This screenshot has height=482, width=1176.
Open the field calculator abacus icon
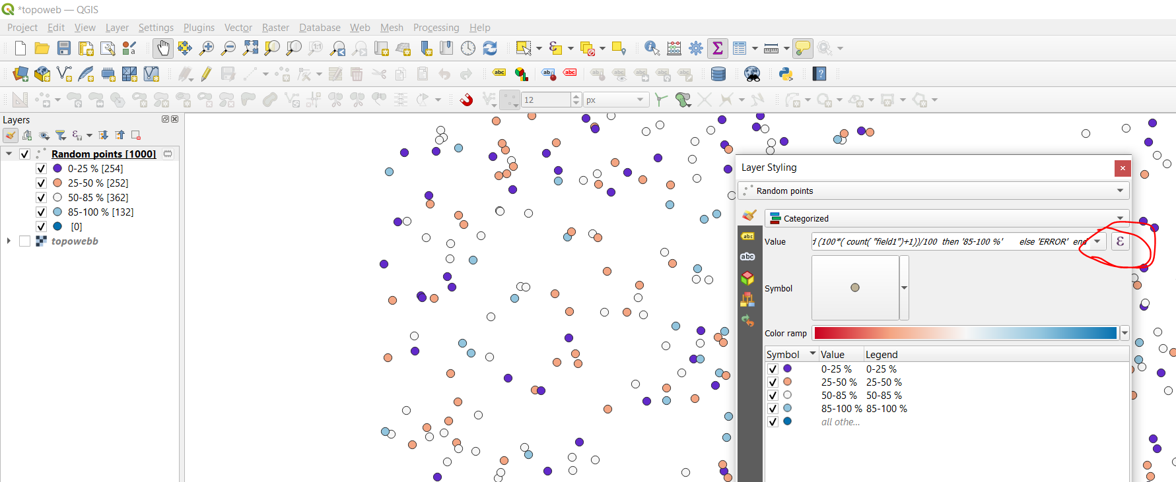(674, 48)
